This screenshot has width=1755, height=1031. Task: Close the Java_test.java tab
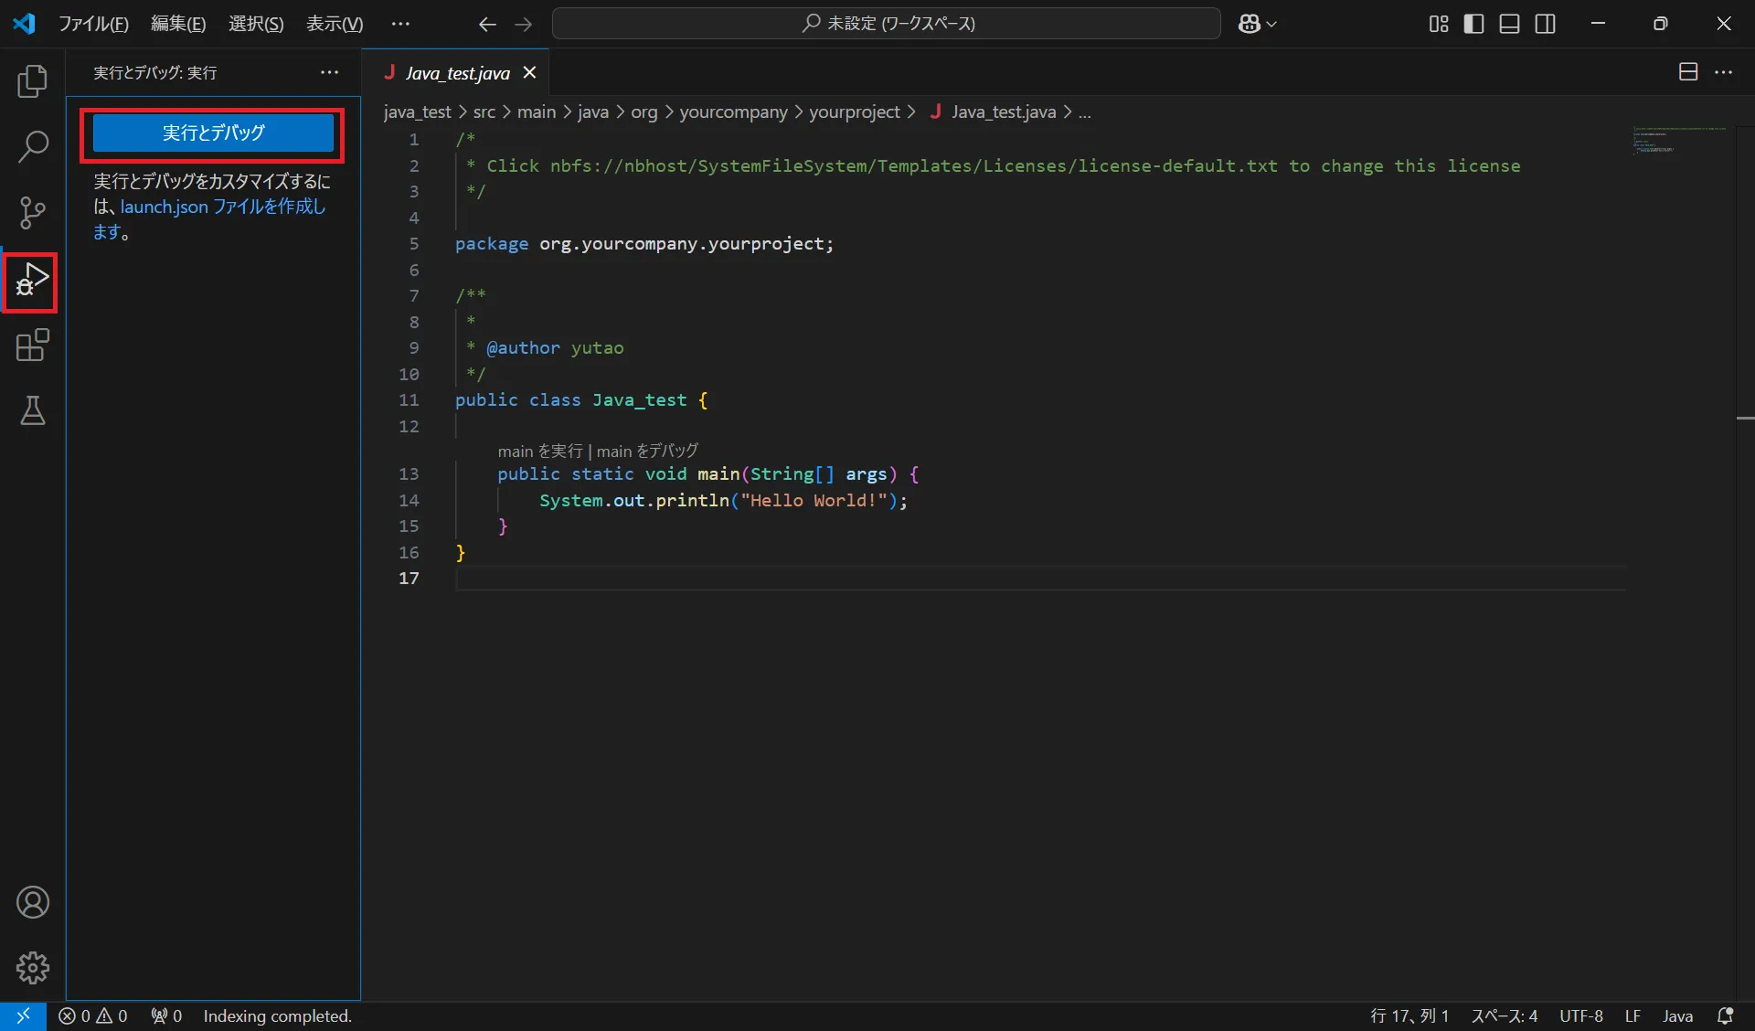pyautogui.click(x=529, y=72)
